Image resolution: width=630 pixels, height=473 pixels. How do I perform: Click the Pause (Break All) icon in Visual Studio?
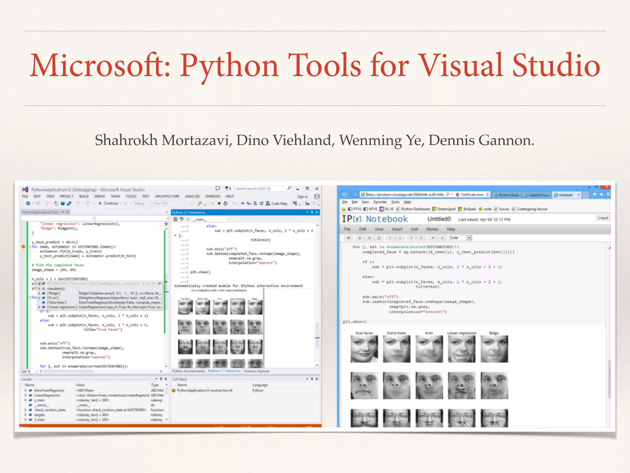pos(213,203)
